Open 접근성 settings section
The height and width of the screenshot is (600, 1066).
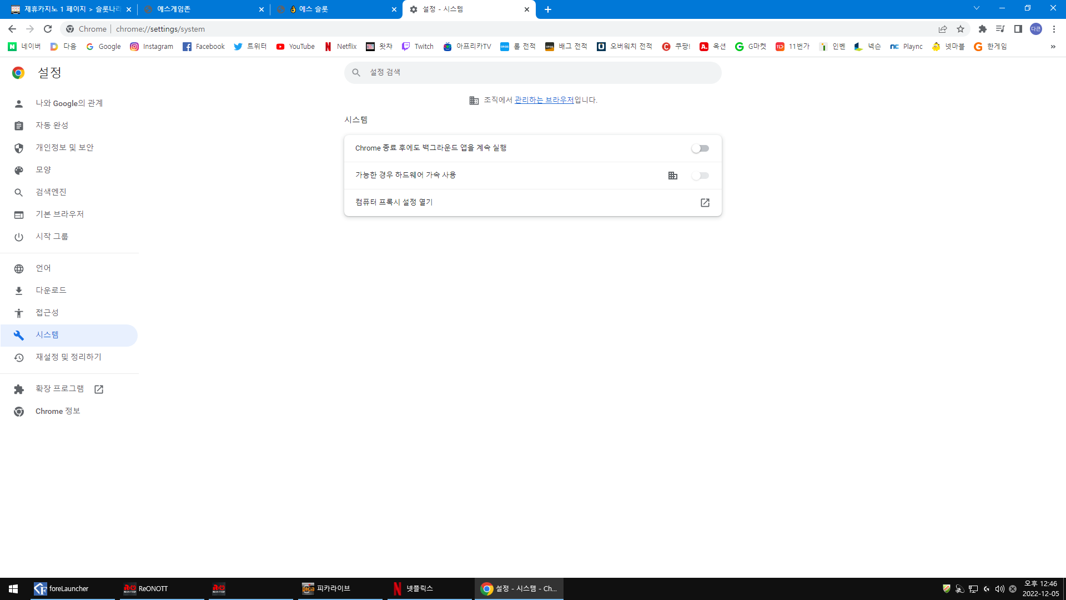(x=69, y=313)
